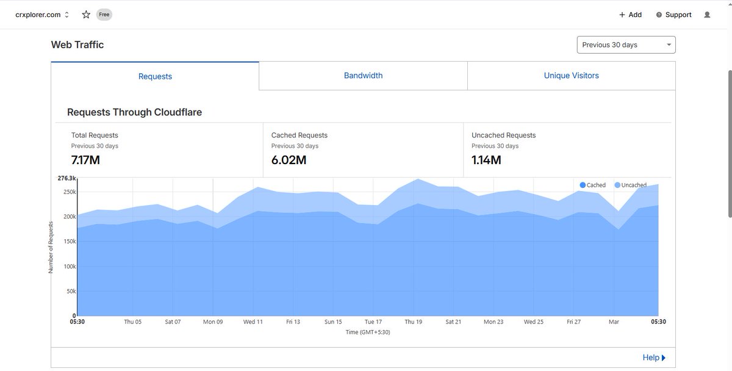Click the Mon 23 axis label
Viewport: 732px width, 371px height.
click(x=493, y=322)
